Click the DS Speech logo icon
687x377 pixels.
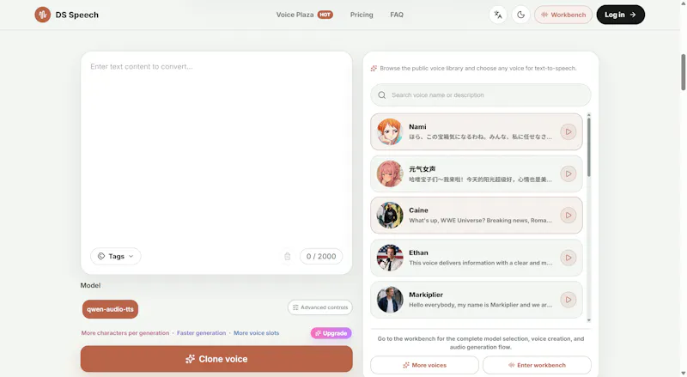42,15
